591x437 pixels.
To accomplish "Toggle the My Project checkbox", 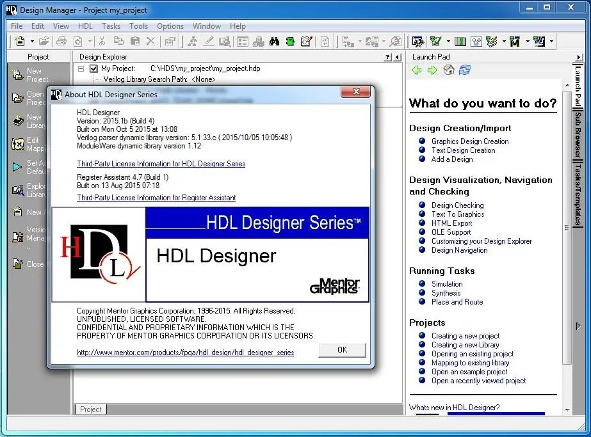I will click(x=93, y=68).
